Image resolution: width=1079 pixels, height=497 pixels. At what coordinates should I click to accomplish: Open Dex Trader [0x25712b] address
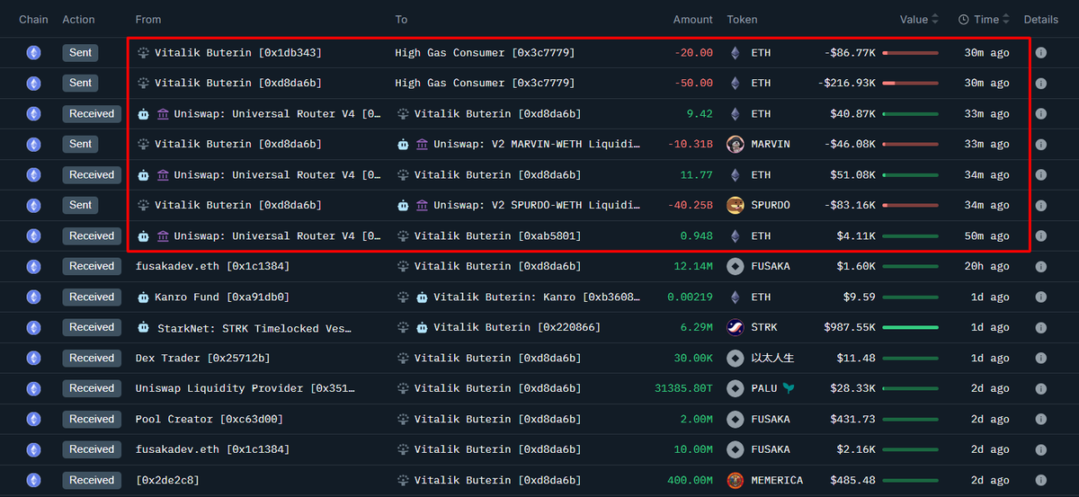coord(202,359)
